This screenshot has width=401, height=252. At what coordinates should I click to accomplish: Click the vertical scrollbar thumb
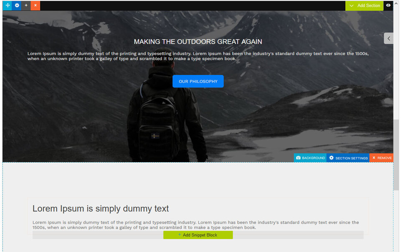pos(396,155)
